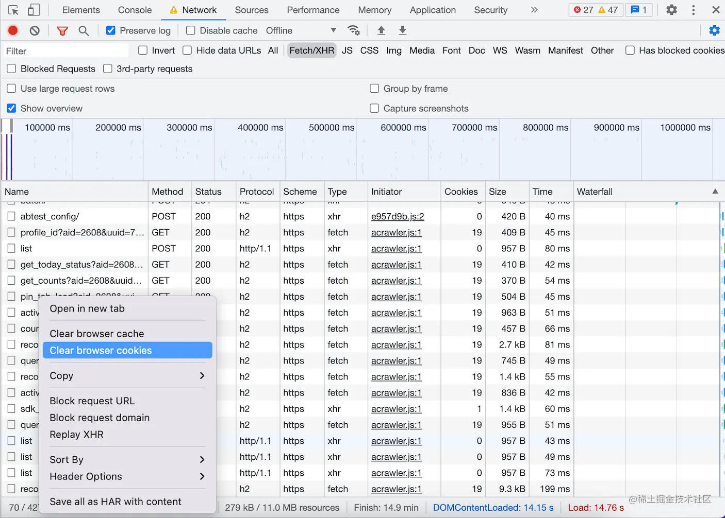This screenshot has height=518, width=725.
Task: Open network search with magnifier icon
Action: (x=84, y=30)
